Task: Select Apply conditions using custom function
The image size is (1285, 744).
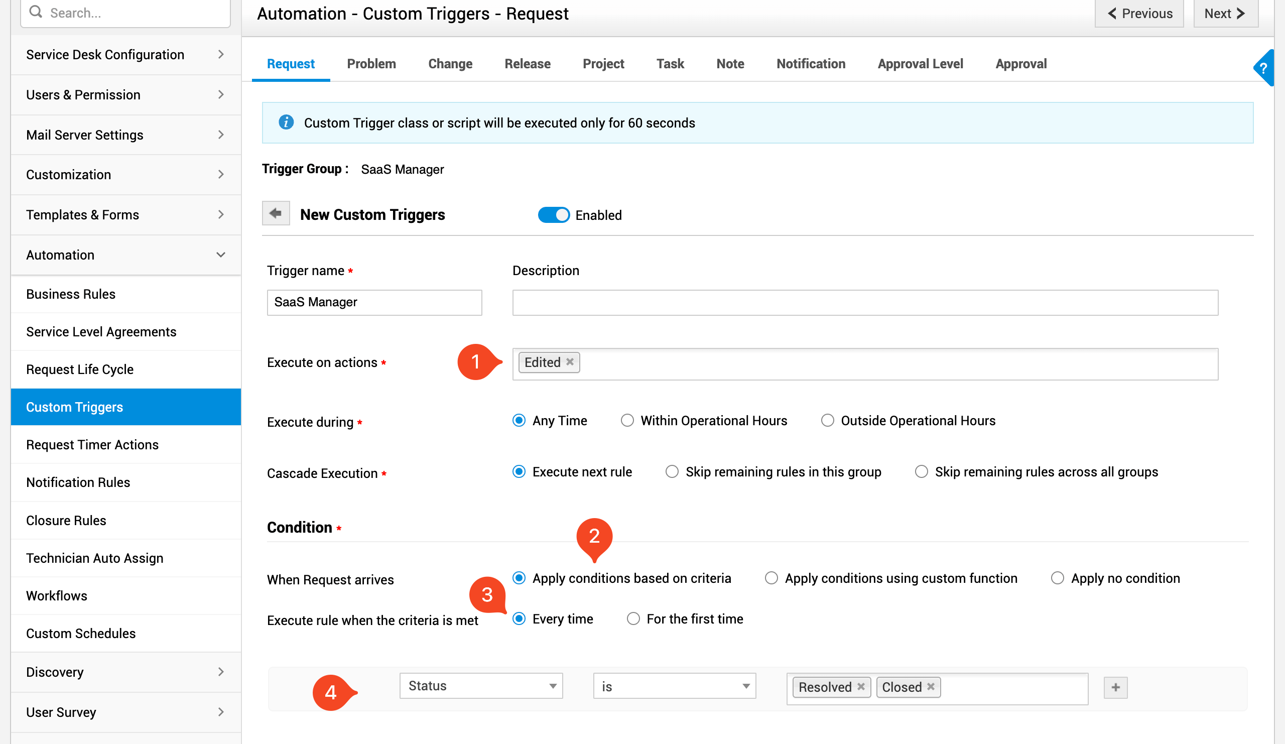Action: [772, 578]
